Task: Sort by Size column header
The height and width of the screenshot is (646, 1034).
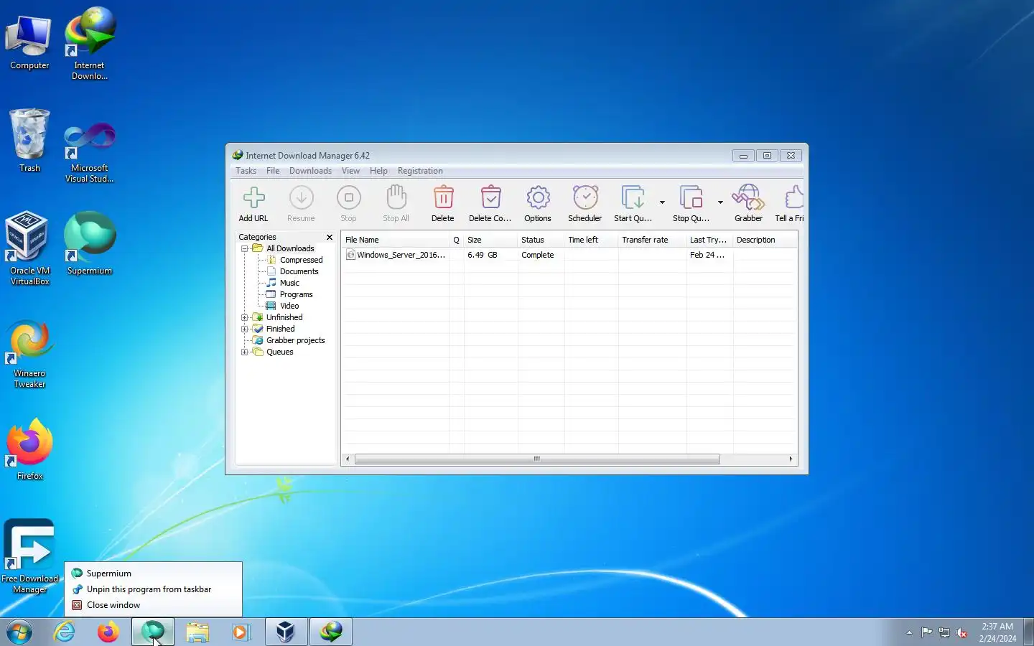Action: 490,240
